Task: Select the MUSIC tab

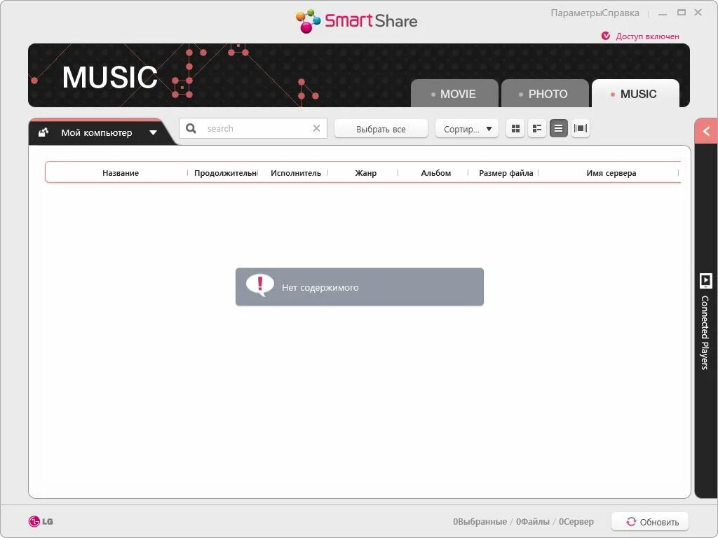Action: click(635, 93)
